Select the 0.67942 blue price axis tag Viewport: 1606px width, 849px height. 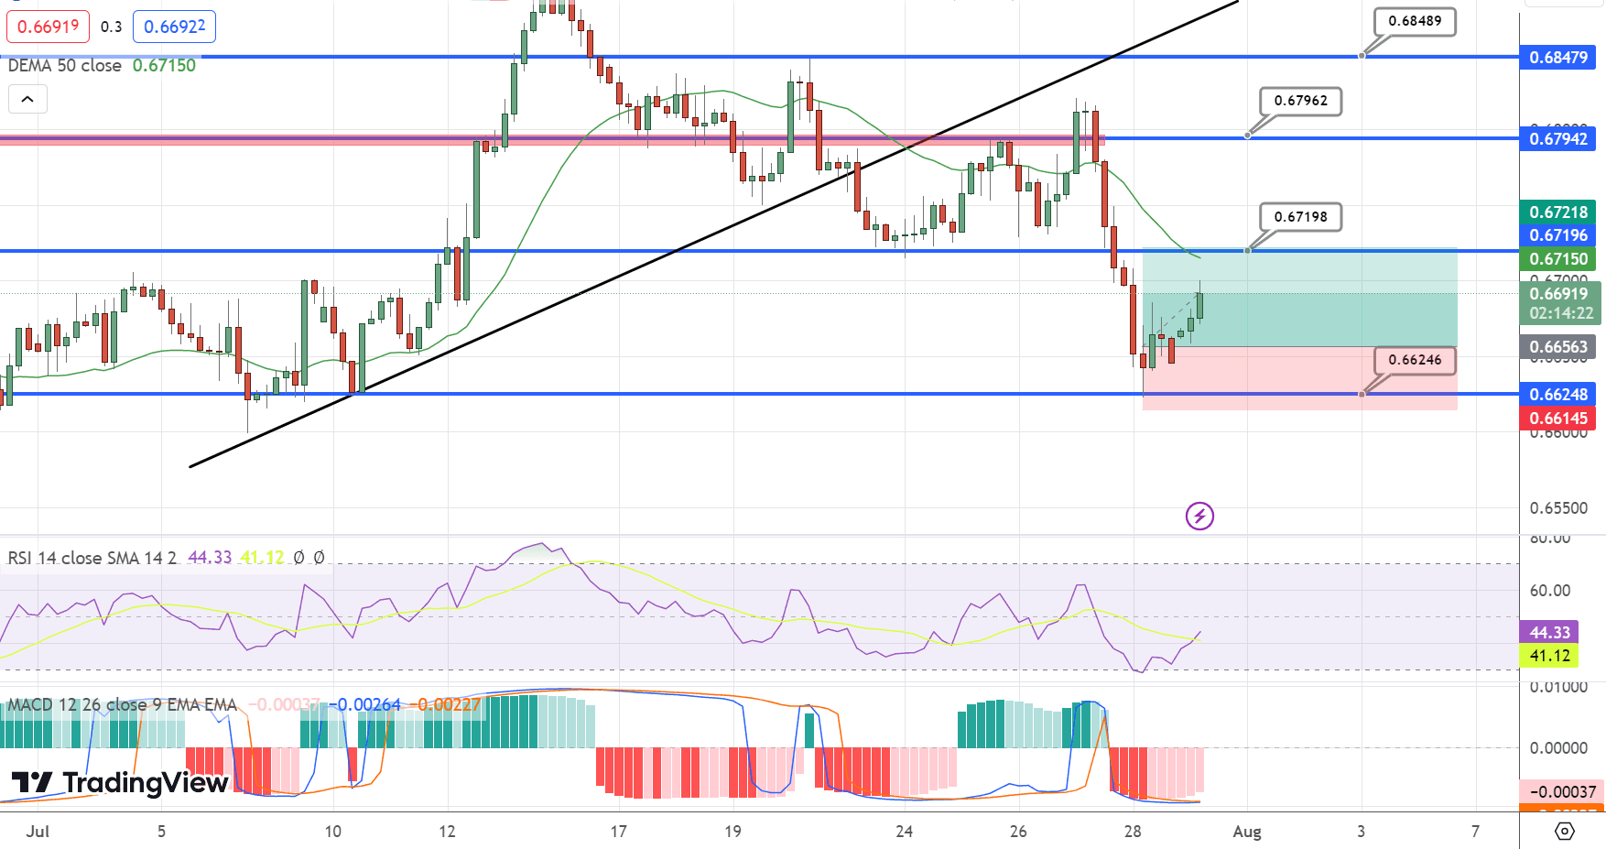coord(1557,139)
